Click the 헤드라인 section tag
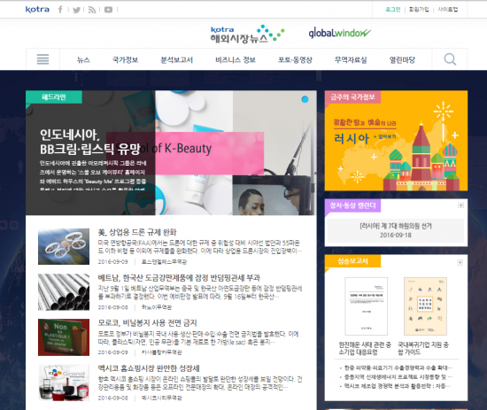 tap(54, 97)
